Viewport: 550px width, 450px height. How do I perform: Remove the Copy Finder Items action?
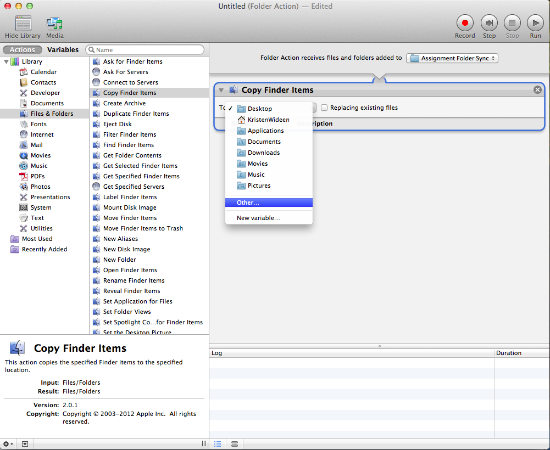[537, 89]
